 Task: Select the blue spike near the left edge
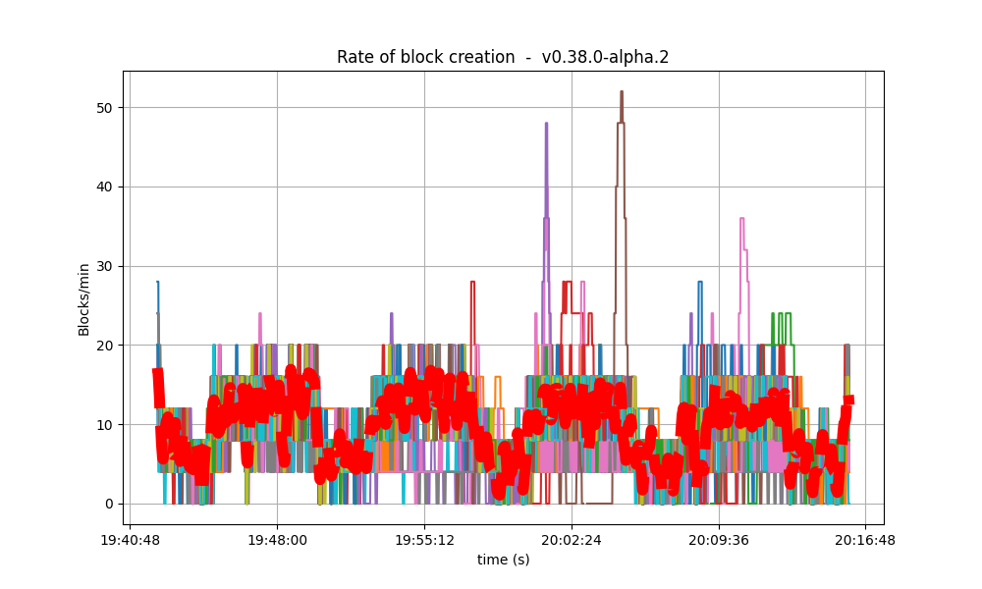click(x=158, y=285)
